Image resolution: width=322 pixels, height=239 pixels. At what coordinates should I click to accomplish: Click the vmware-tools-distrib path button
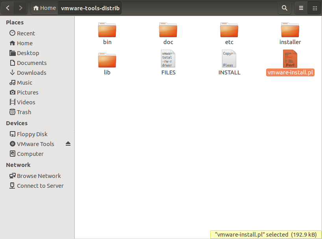[90, 8]
